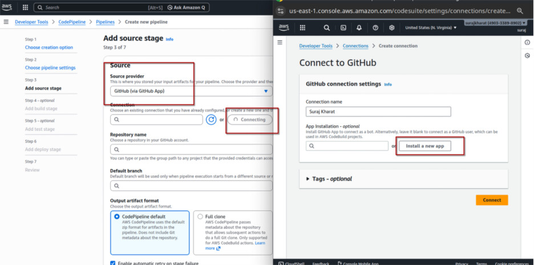Open the hamburger side menu in Connections popup

(x=280, y=43)
